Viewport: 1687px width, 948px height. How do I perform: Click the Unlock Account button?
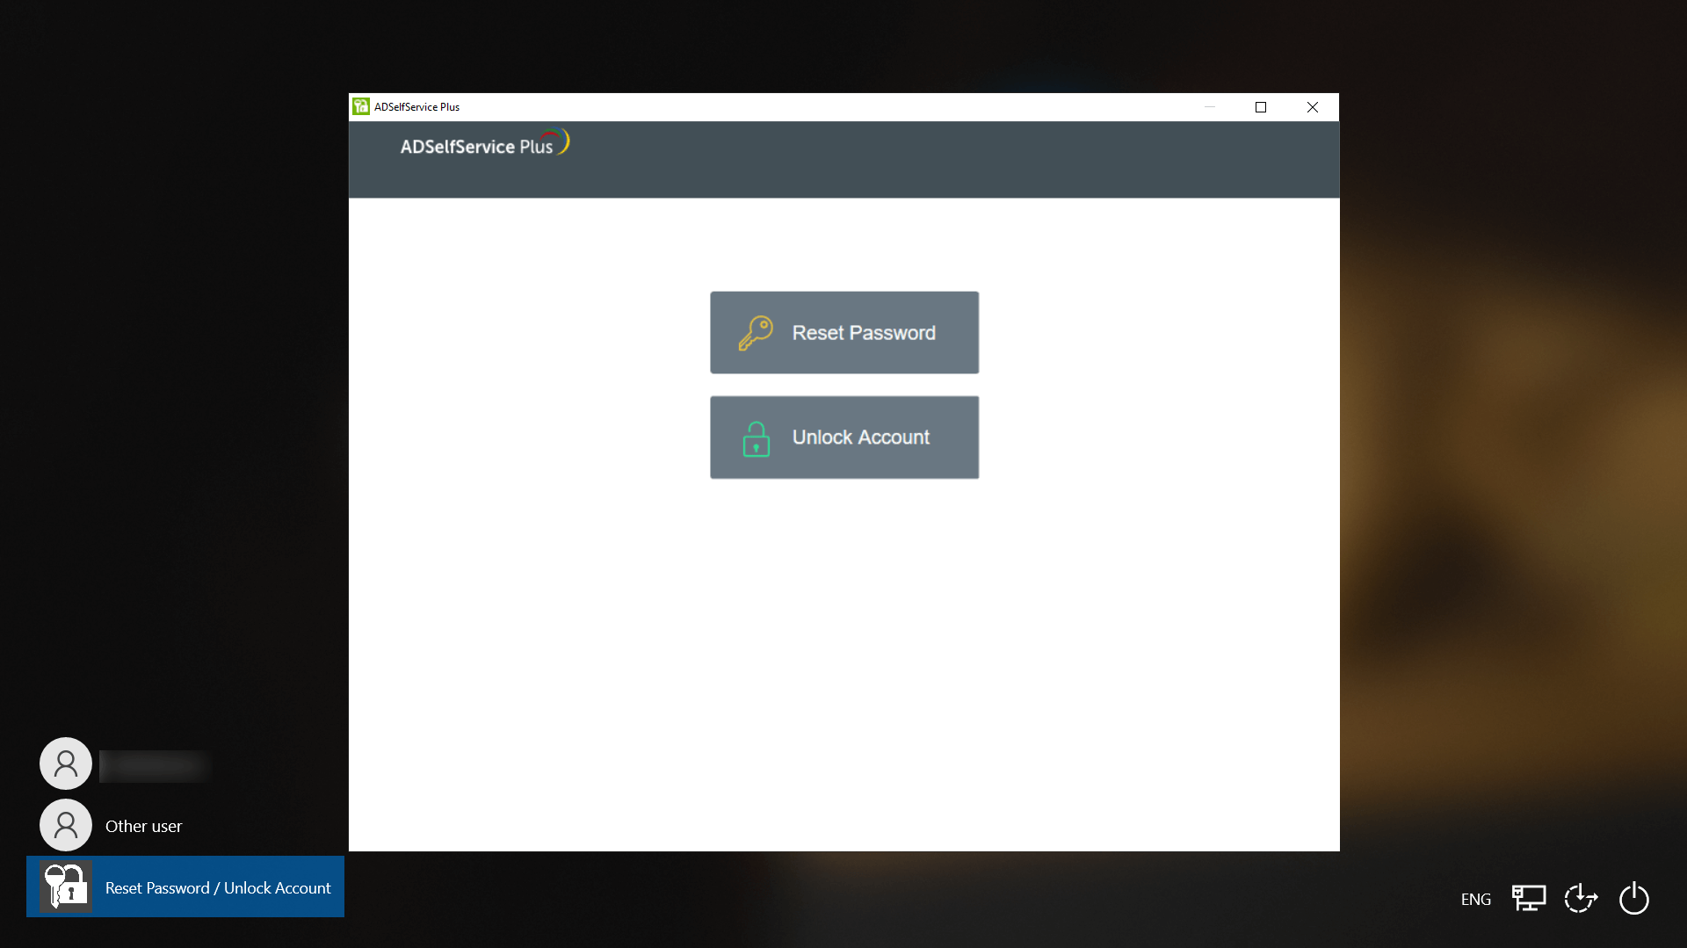(x=844, y=437)
